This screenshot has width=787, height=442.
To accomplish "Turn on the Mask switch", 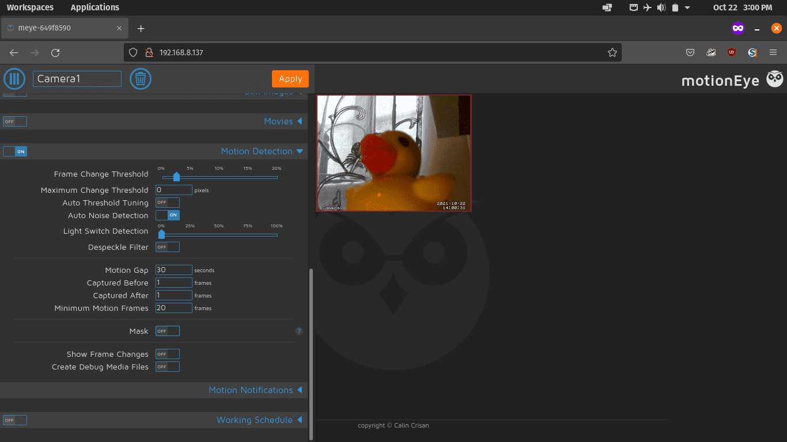I will coord(168,331).
